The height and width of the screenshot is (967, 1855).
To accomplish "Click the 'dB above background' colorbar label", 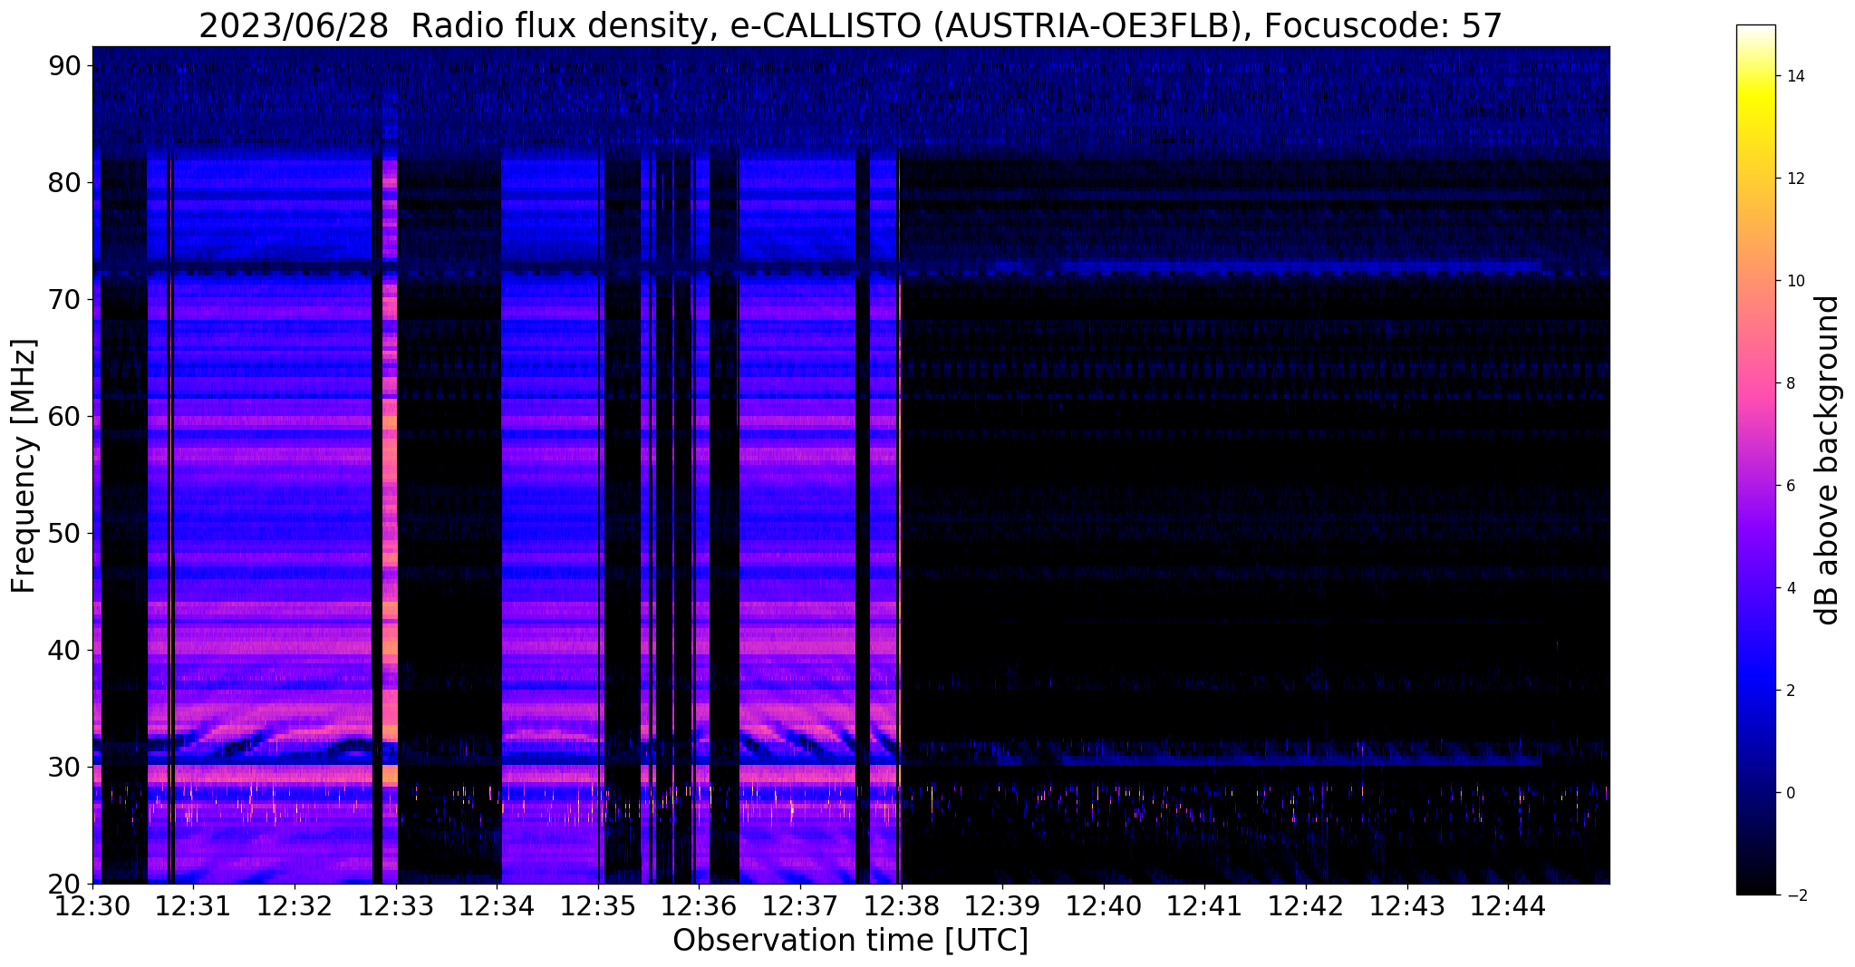I will point(1827,459).
